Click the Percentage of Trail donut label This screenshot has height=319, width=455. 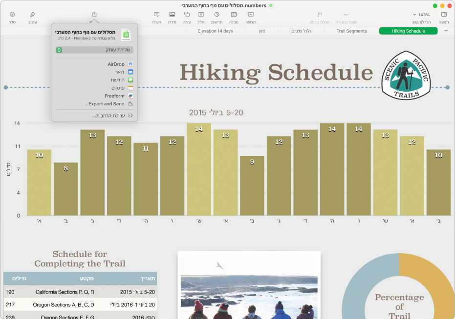coord(399,306)
